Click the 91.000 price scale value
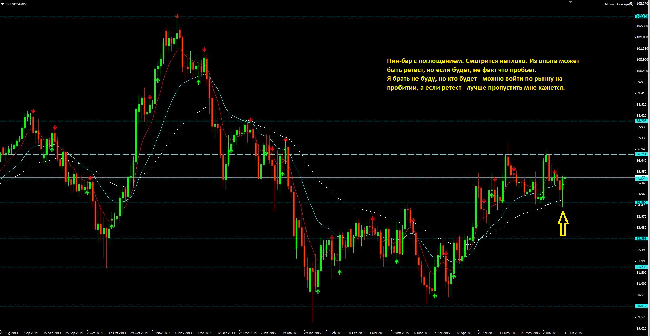This screenshot has width=650, height=336. (642, 284)
